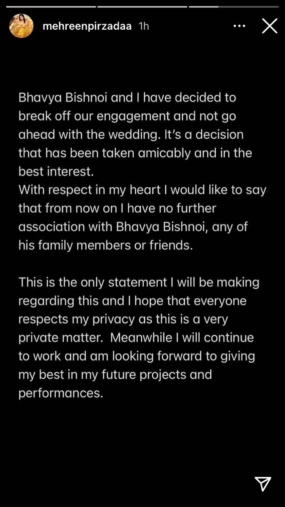
Task: Select the third partially filled progress segment
Action: point(234,6)
